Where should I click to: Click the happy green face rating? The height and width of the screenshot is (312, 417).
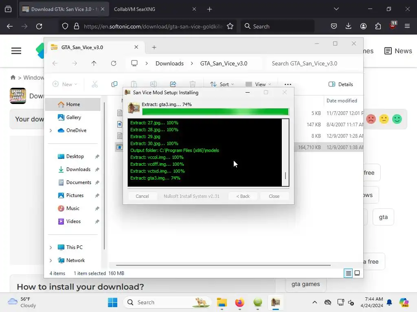click(397, 119)
